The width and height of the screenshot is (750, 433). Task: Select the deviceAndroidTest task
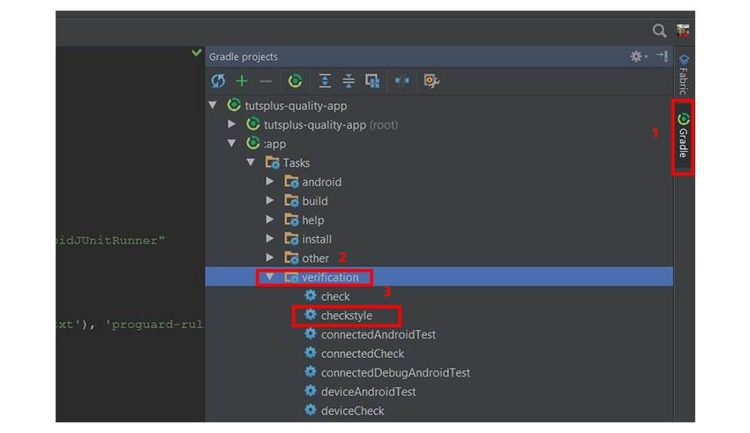(368, 392)
